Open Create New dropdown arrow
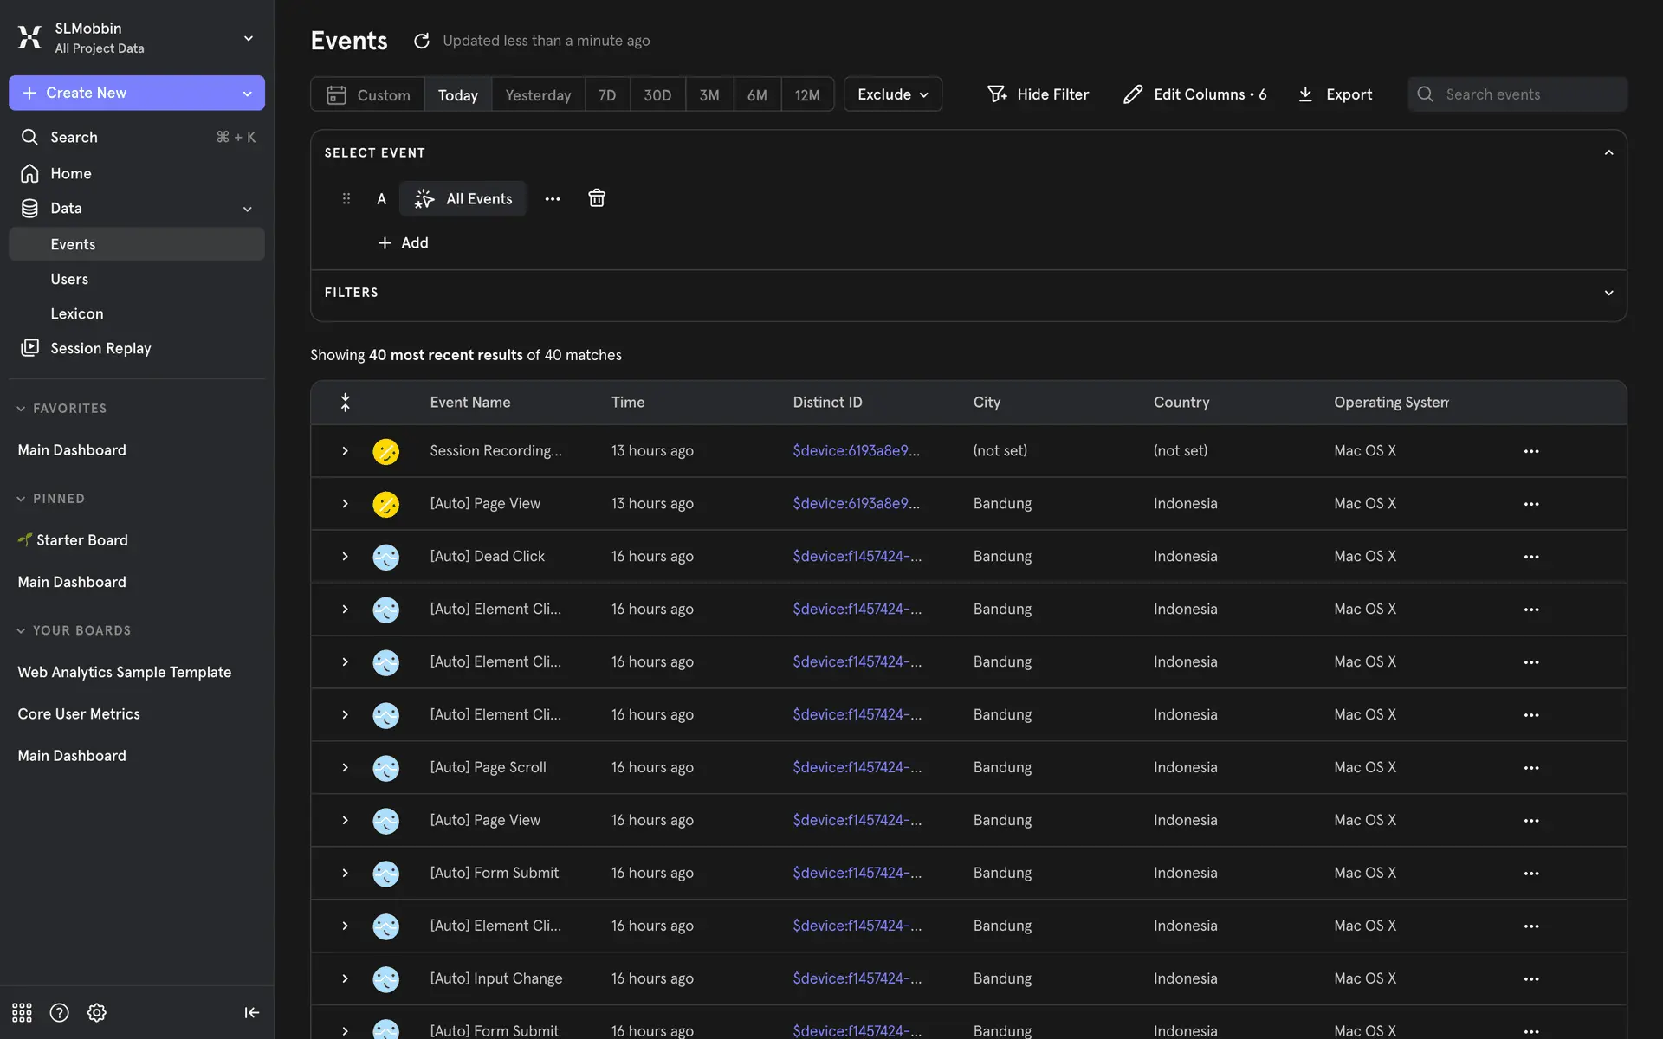 [247, 93]
